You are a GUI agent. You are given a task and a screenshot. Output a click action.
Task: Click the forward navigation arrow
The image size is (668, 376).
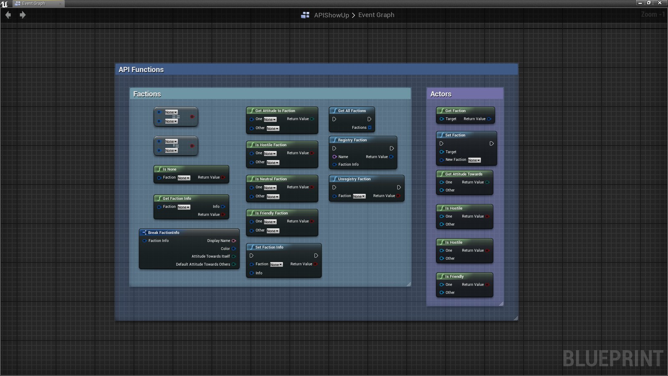point(23,15)
